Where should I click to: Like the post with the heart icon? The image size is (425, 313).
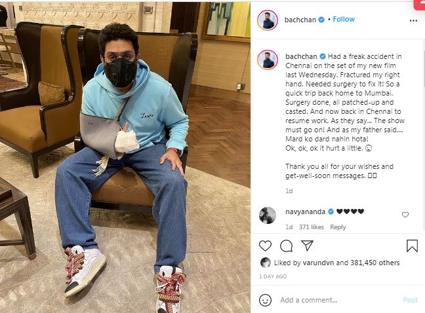(x=265, y=246)
